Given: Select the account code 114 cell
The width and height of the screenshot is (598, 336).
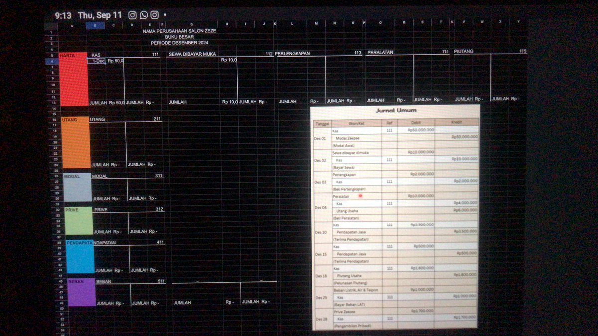Looking at the screenshot, I should (x=445, y=52).
